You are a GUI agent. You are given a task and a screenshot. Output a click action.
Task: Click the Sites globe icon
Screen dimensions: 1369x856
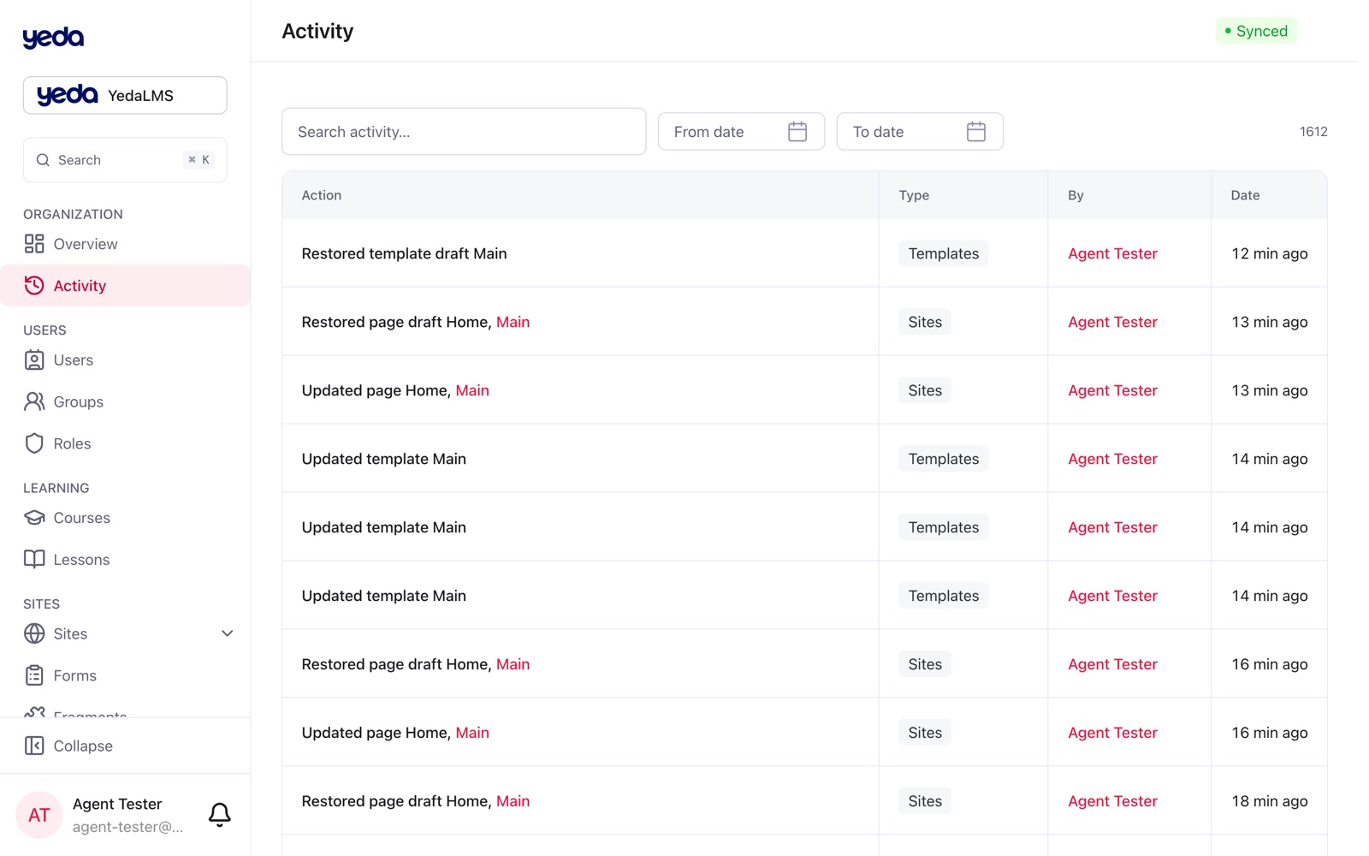34,633
